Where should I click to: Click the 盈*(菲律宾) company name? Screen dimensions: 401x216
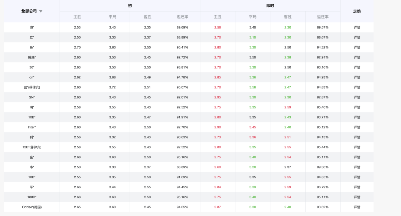click(x=32, y=87)
